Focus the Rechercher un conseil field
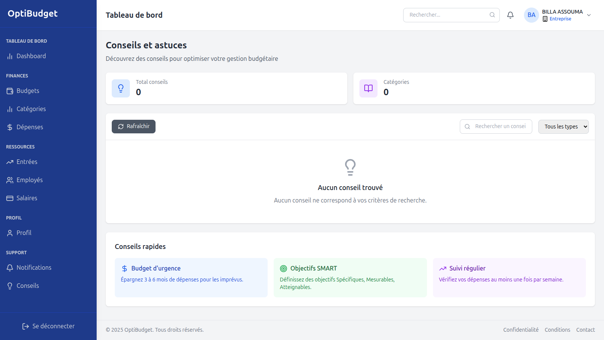604x340 pixels. 500,127
